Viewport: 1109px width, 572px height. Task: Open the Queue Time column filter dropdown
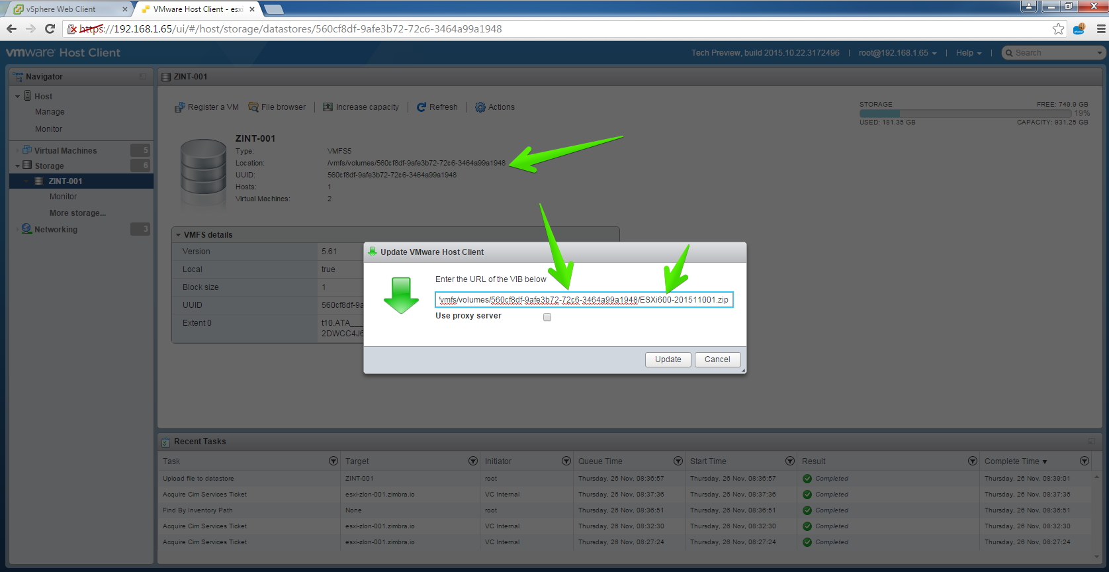click(x=678, y=461)
